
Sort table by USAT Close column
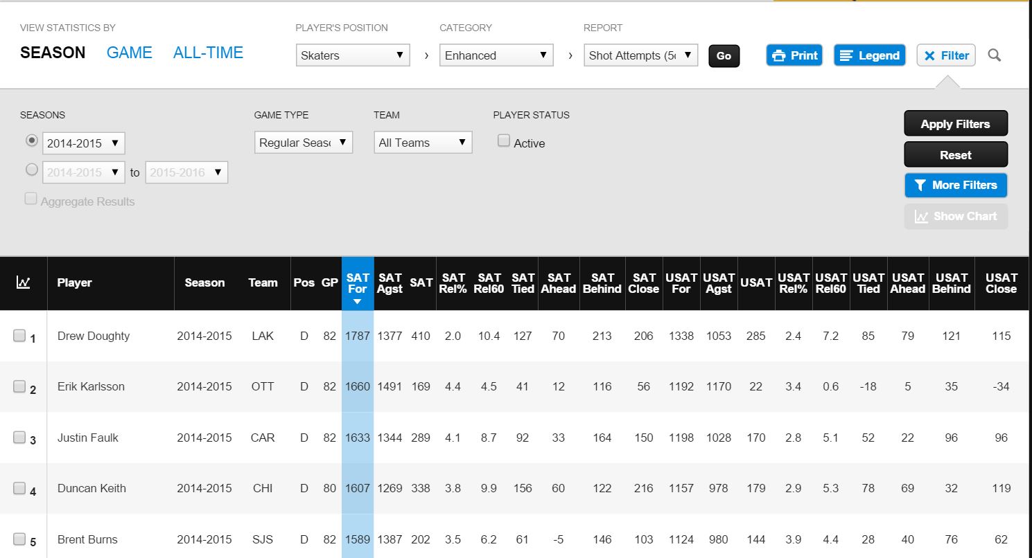coord(1002,283)
